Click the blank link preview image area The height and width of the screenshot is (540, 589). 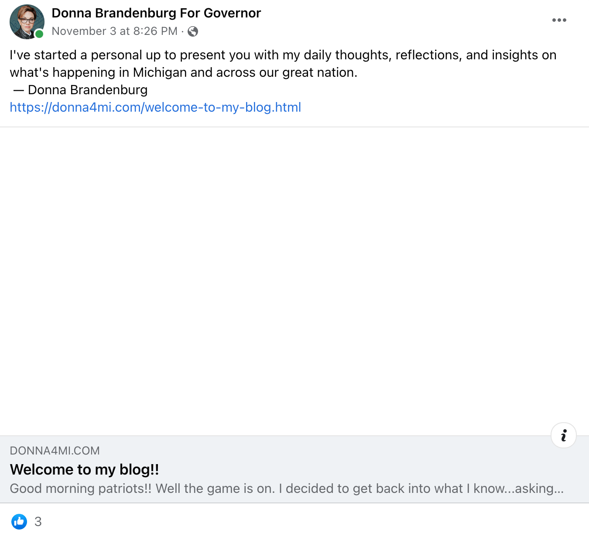[294, 279]
